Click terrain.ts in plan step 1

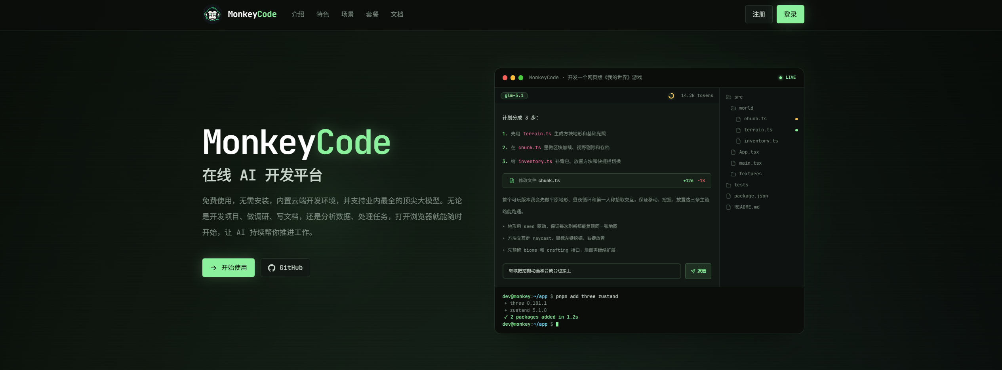[x=537, y=134]
